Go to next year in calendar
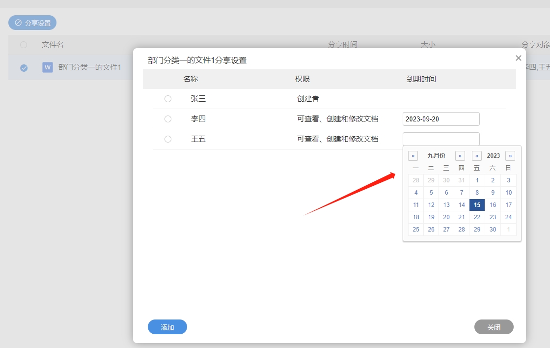Screen dimensions: 550x348 510,156
